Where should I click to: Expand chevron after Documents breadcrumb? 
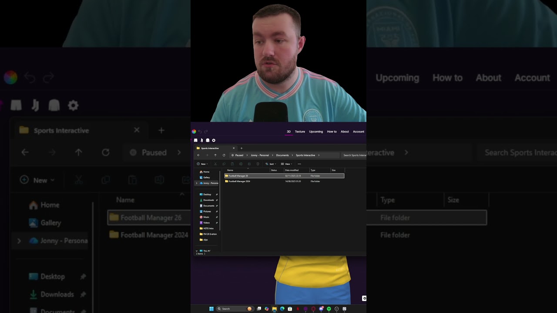[x=292, y=155]
